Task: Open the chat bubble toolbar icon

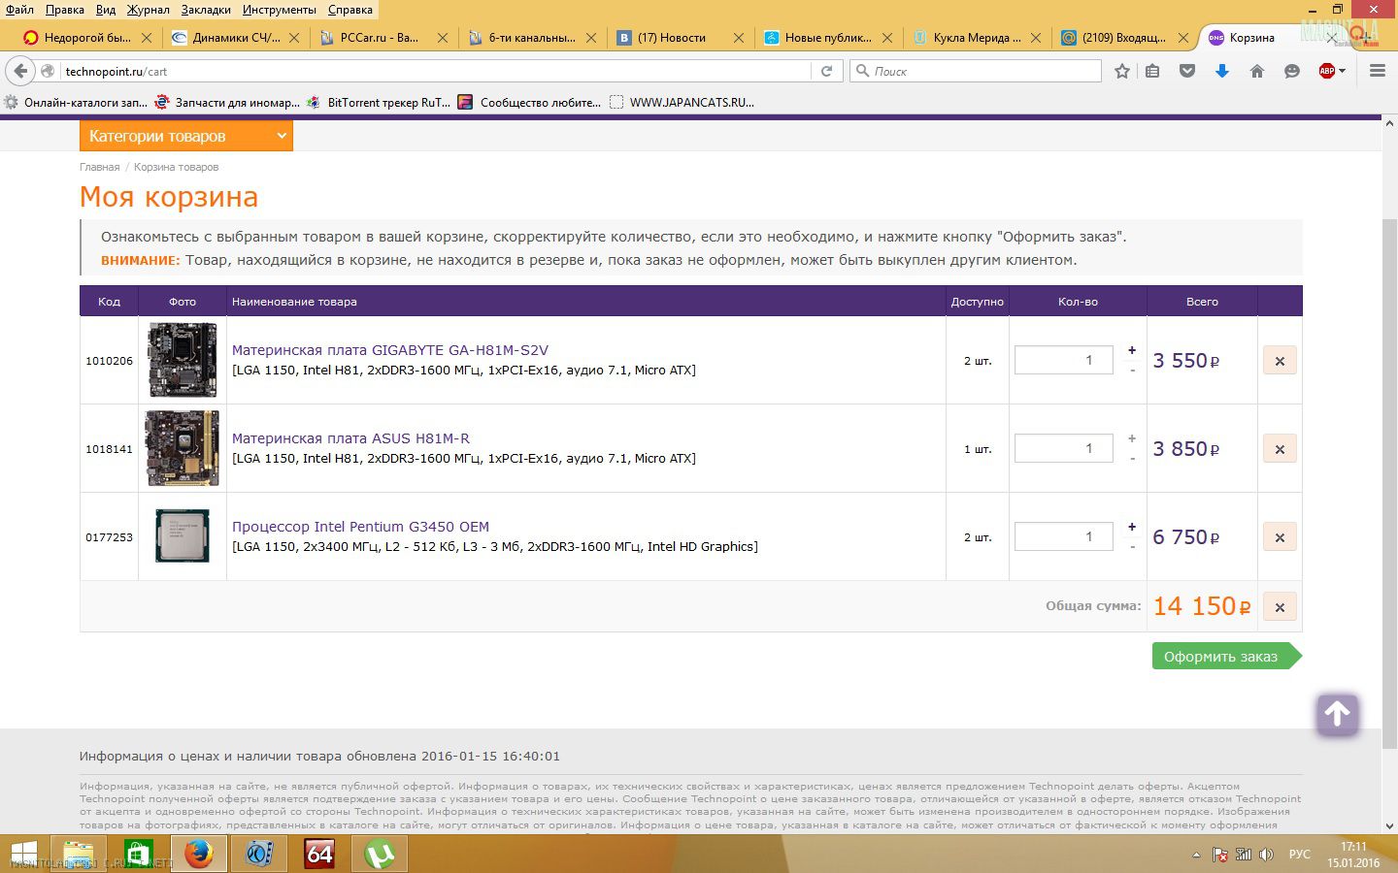Action: click(1291, 71)
